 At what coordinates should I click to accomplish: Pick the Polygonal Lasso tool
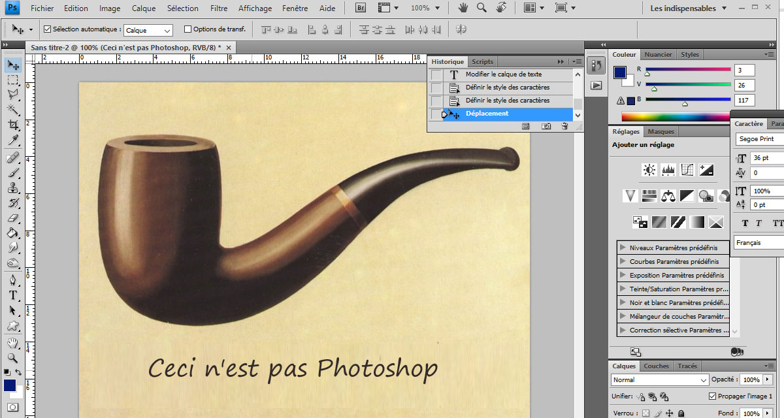pos(13,94)
